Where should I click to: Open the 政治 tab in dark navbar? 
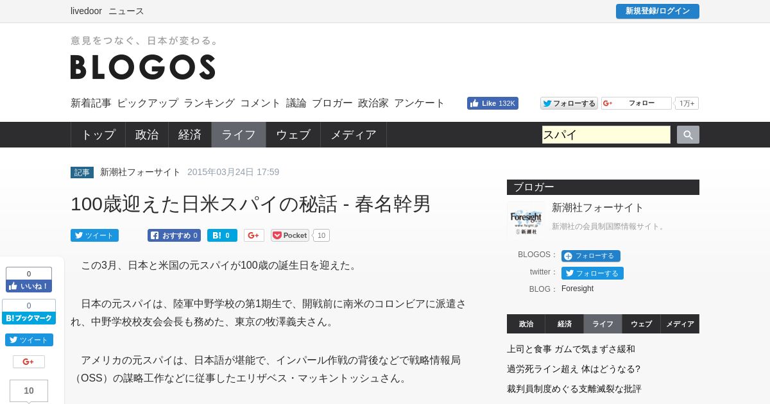147,135
